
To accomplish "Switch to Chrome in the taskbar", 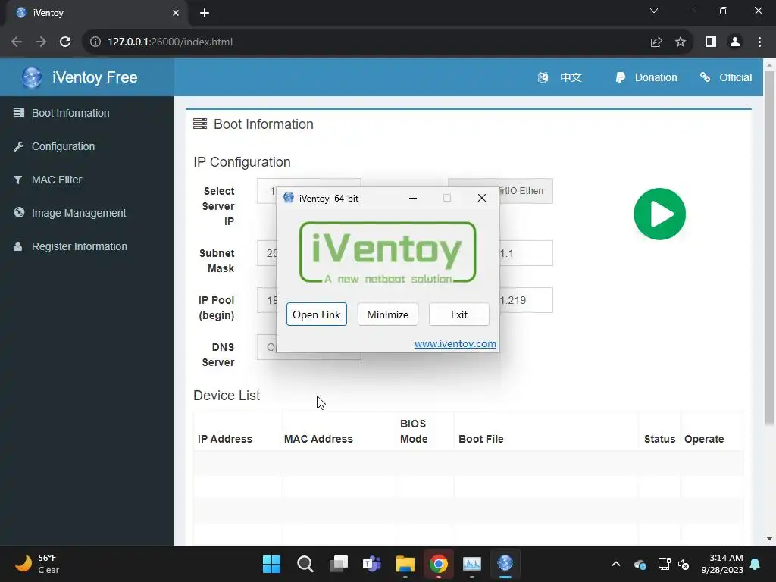I will pyautogui.click(x=439, y=564).
